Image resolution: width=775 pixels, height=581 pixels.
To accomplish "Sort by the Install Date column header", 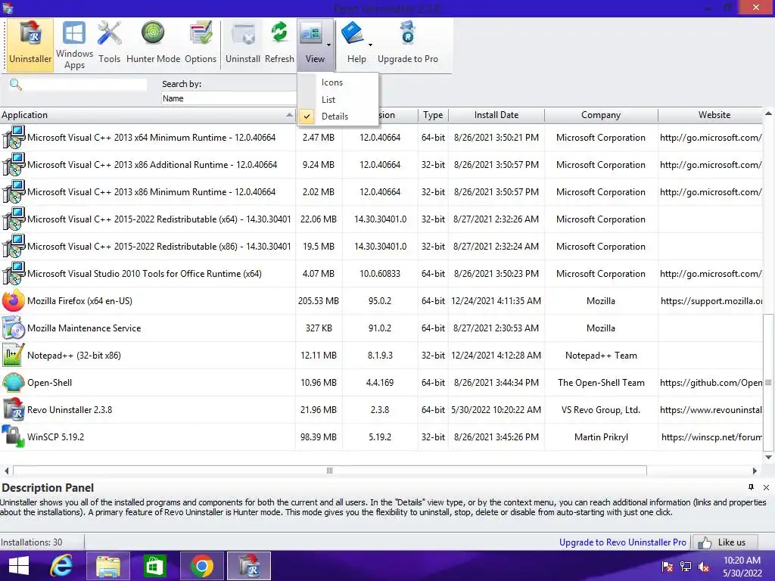I will click(496, 115).
